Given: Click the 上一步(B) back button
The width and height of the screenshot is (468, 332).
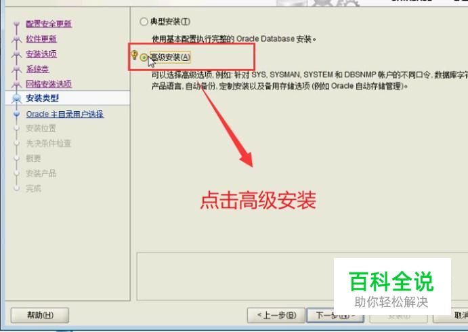Looking at the screenshot, I should click(x=276, y=315).
